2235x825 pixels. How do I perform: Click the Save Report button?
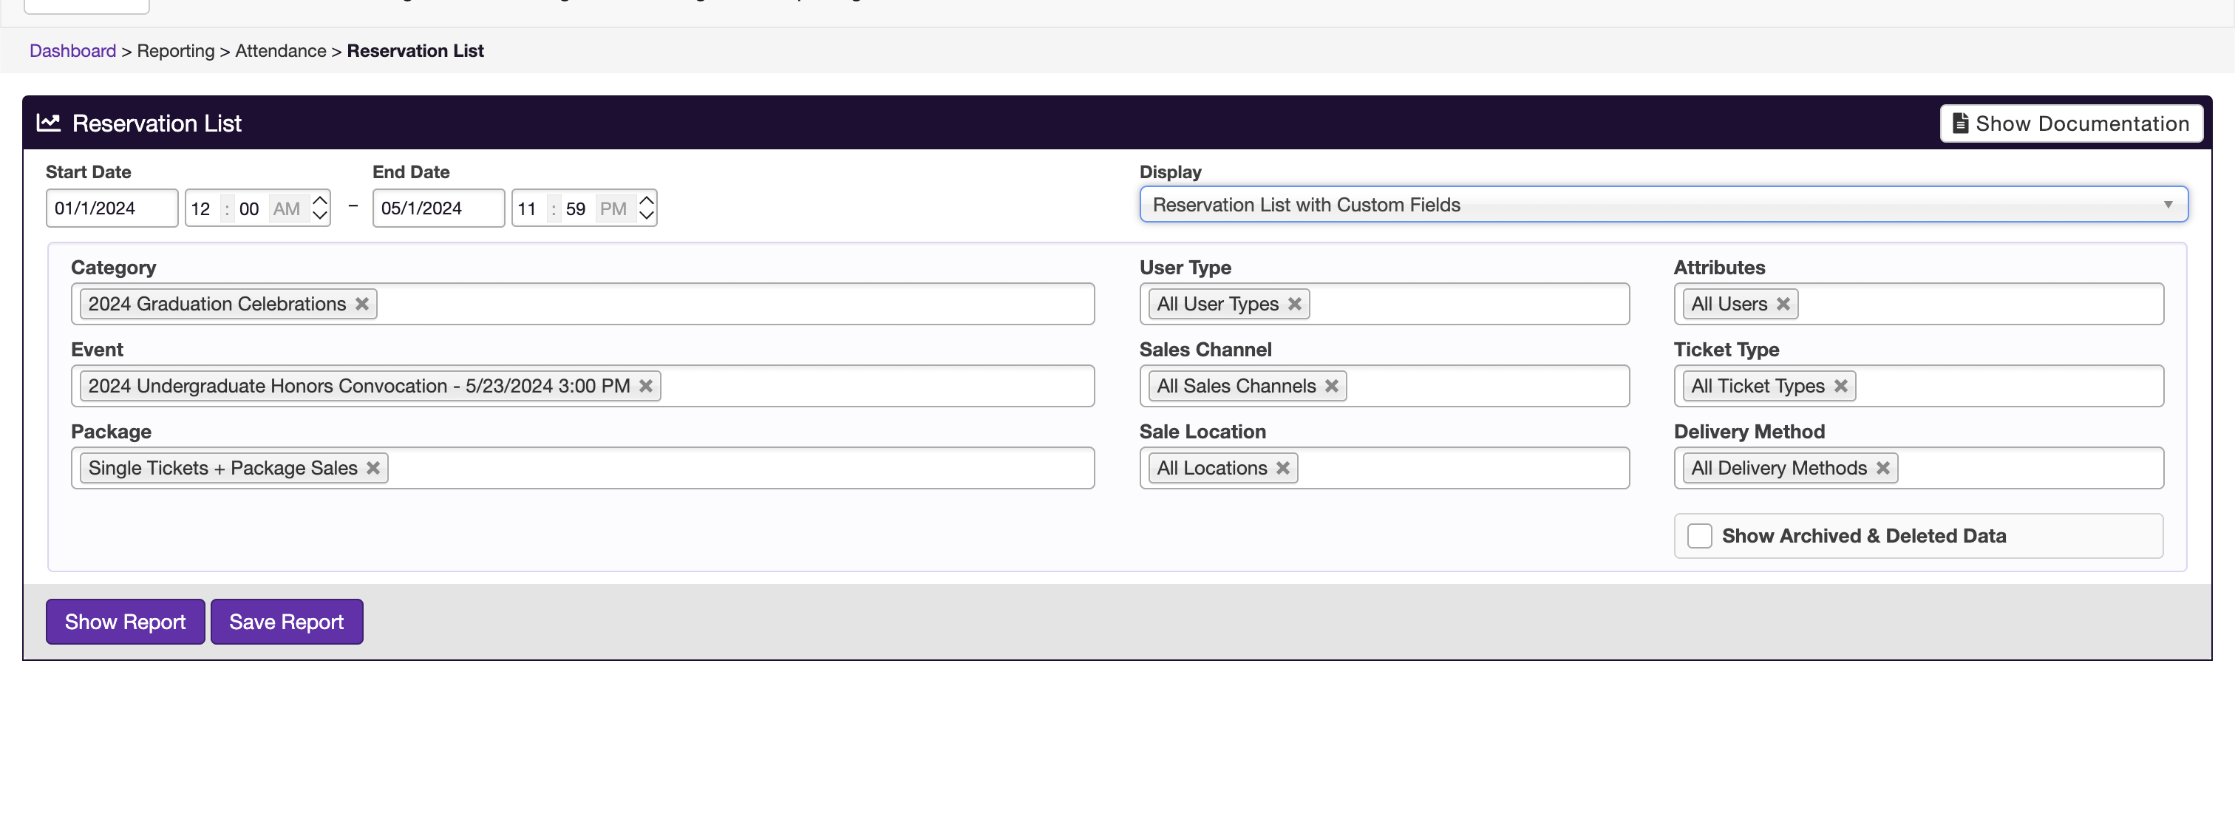tap(286, 621)
